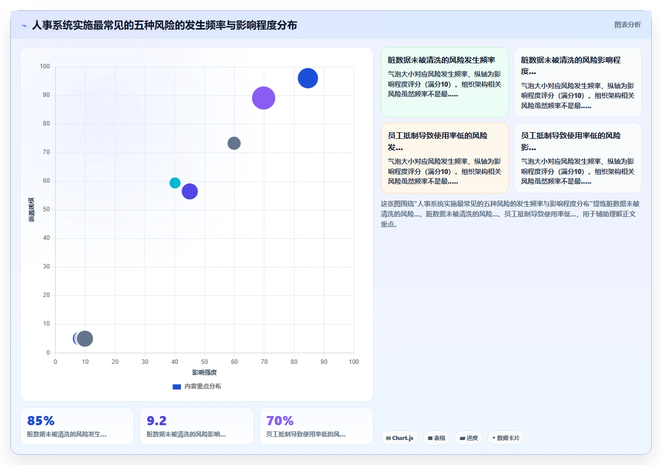The height and width of the screenshot is (465, 662).
Task: Click the gray bubble at bottom left
Action: (85, 338)
